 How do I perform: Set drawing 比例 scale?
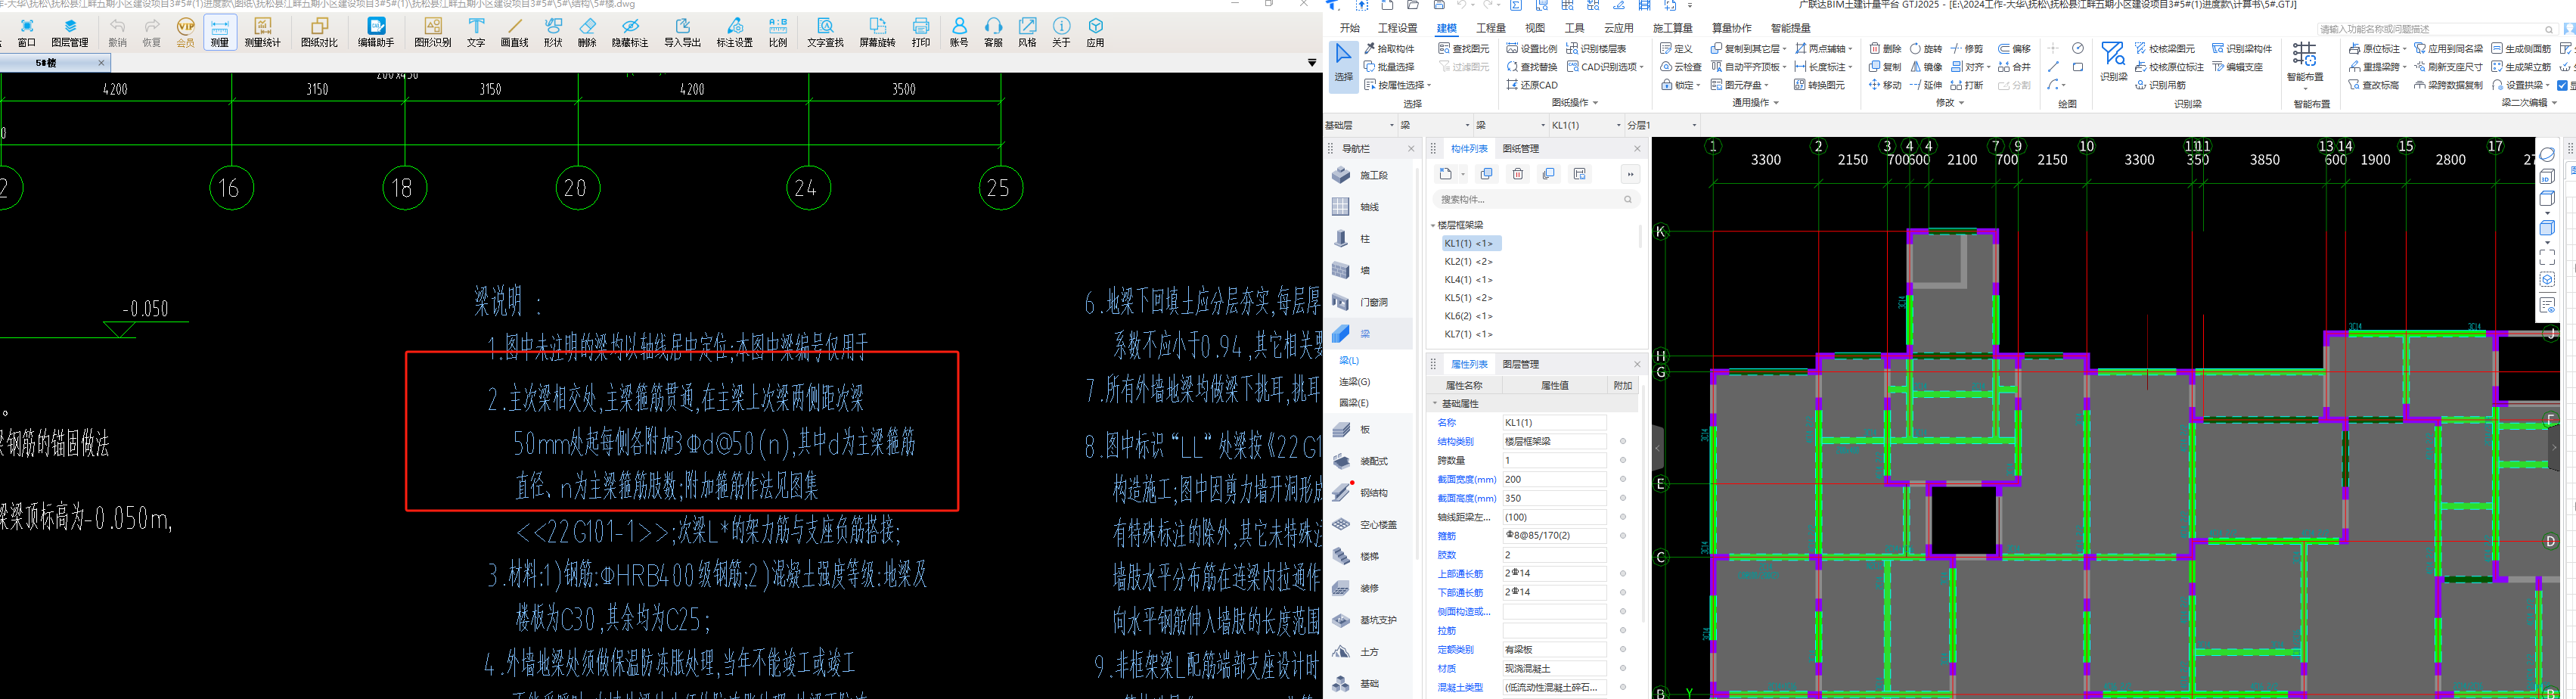coord(778,32)
